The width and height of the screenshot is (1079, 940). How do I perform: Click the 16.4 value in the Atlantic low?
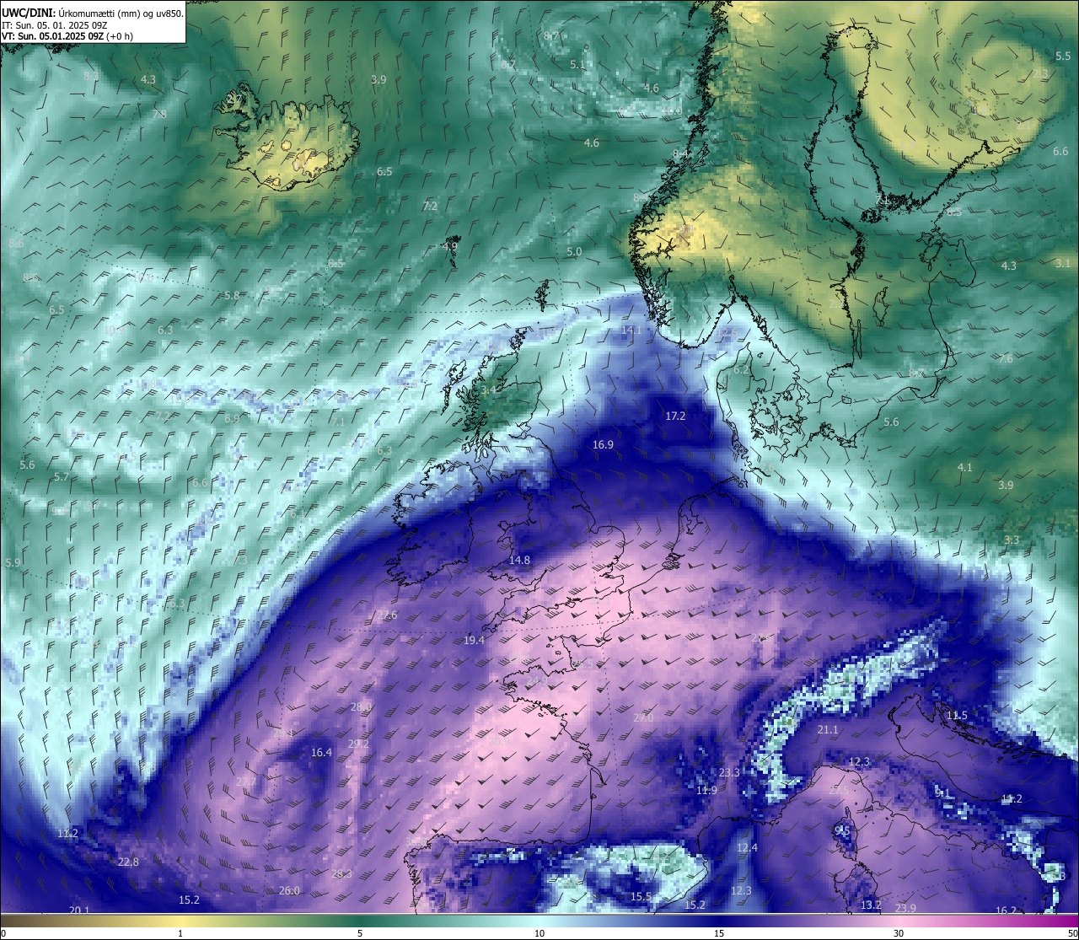321,752
